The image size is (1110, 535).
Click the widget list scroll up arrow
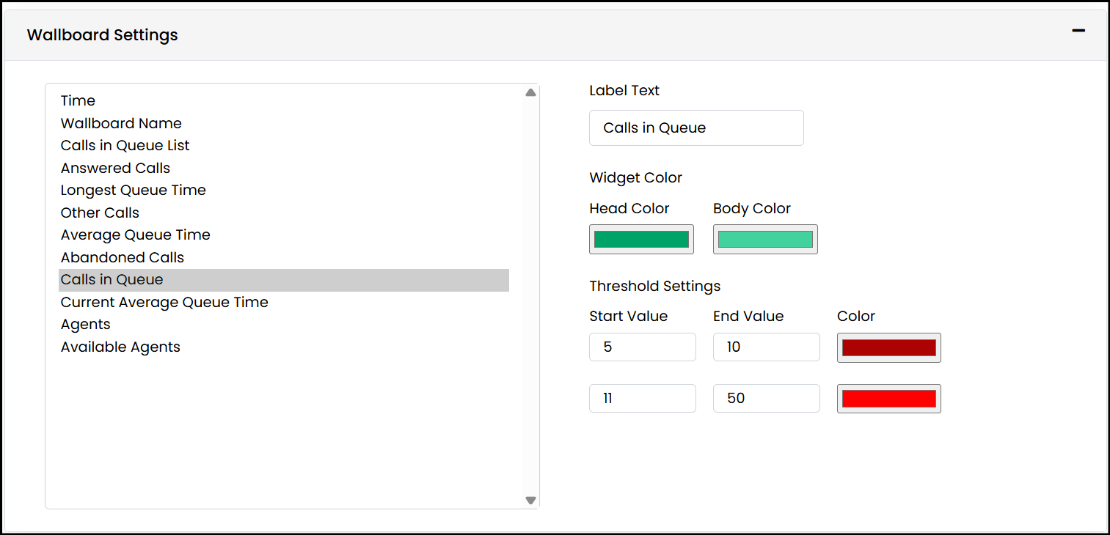tap(530, 92)
